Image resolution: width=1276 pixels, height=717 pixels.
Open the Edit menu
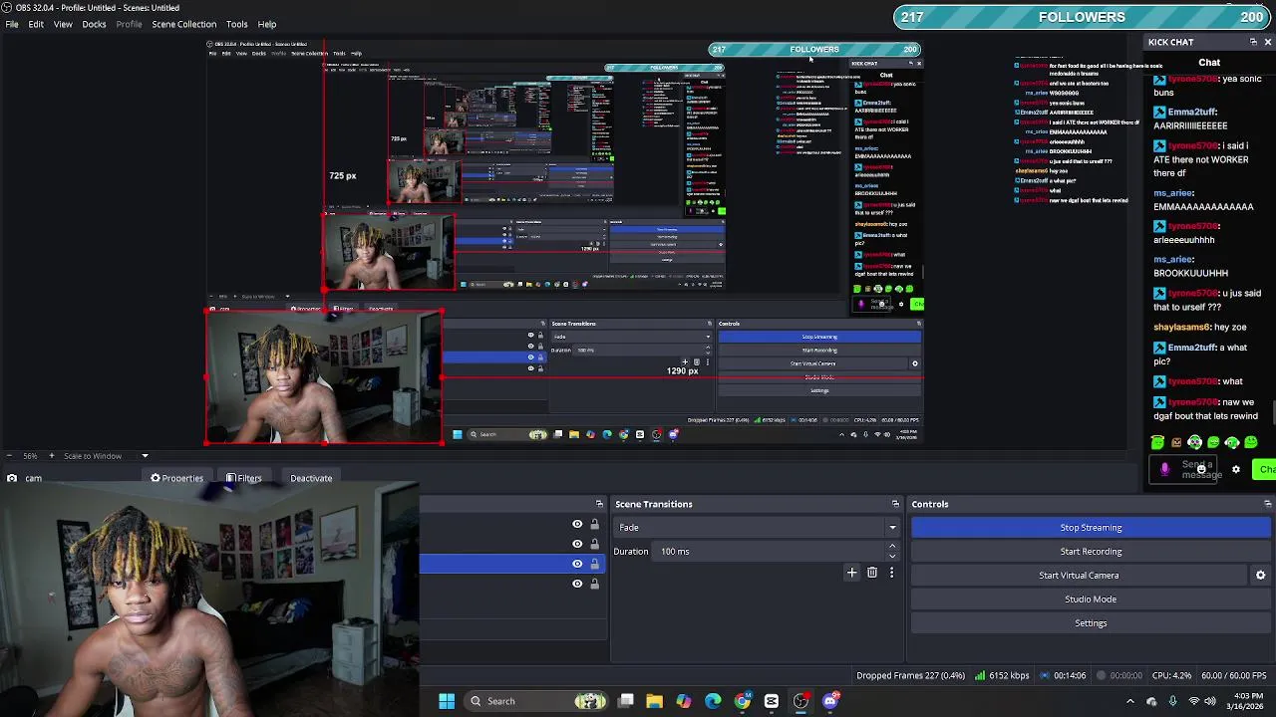click(x=36, y=24)
